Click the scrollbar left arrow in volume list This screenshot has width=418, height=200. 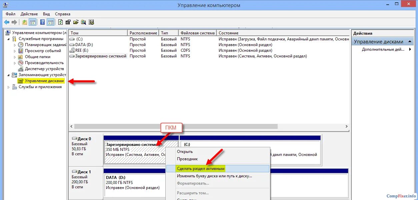click(71, 127)
